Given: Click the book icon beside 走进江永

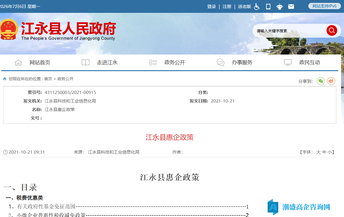Looking at the screenshot, I should click(85, 63).
